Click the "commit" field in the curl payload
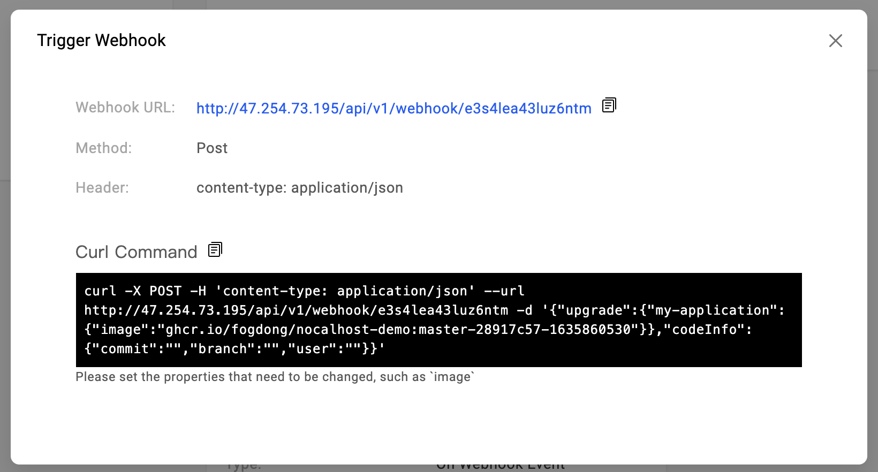Viewport: 878px width, 472px height. [124, 349]
